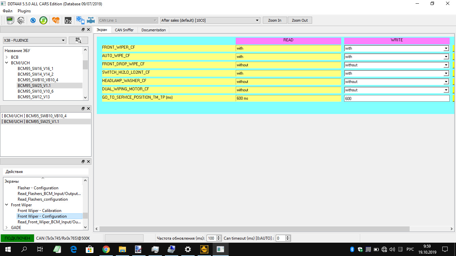Expand the GADE screens group
This screenshot has height=256, width=456.
tap(7, 228)
